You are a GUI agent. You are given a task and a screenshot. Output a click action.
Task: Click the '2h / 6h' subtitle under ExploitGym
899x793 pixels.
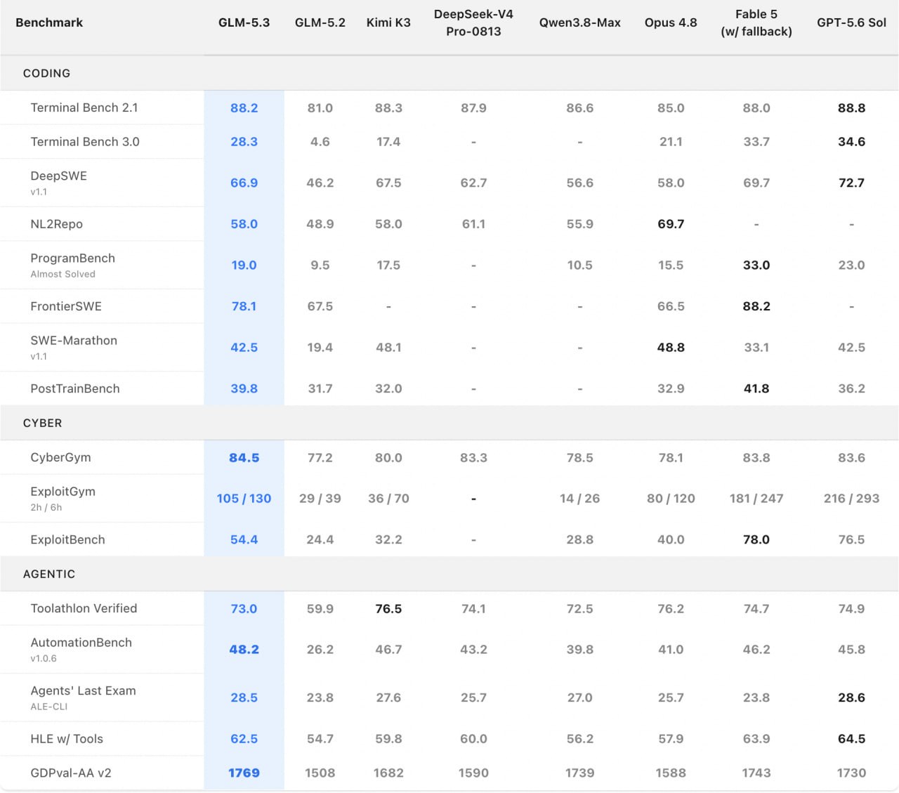click(46, 507)
